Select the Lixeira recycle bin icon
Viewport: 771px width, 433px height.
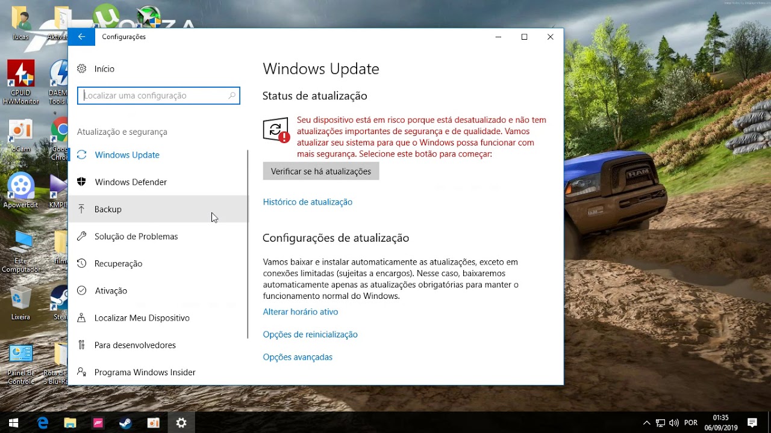pos(20,303)
